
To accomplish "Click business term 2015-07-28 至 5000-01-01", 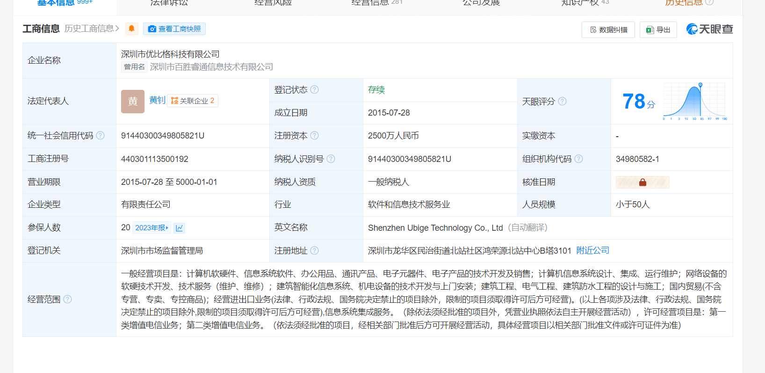I will pos(169,182).
